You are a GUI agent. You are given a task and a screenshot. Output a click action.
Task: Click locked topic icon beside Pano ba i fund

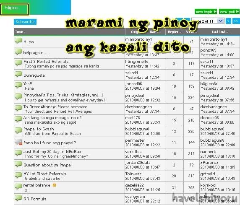(18, 142)
